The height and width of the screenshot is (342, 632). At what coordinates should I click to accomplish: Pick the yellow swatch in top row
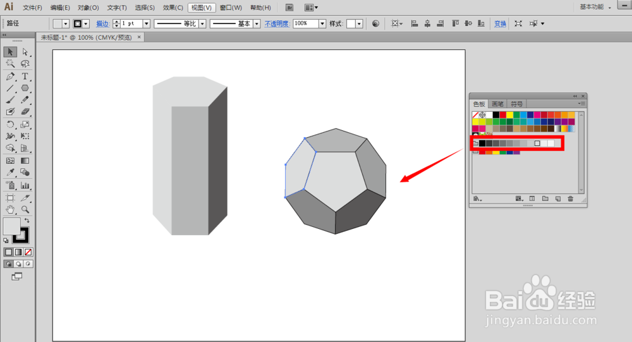coord(509,115)
